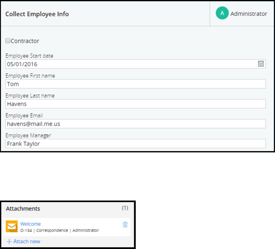
Task: Click the Administrator user name label
Action: coord(248,14)
